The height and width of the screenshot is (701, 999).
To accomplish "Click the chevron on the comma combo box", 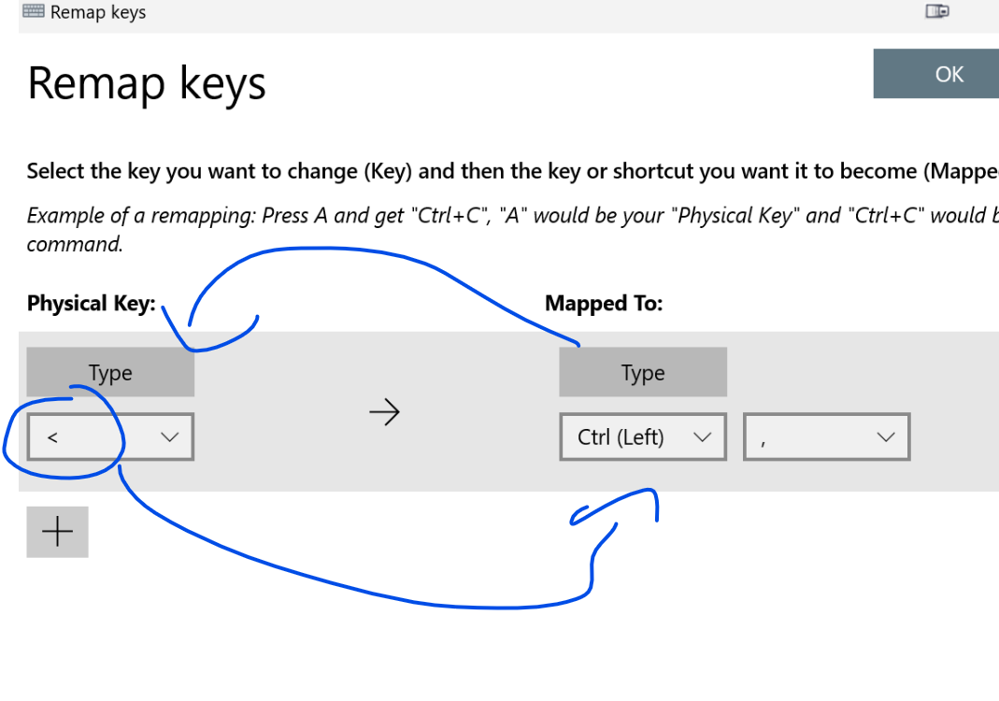I will (x=886, y=436).
